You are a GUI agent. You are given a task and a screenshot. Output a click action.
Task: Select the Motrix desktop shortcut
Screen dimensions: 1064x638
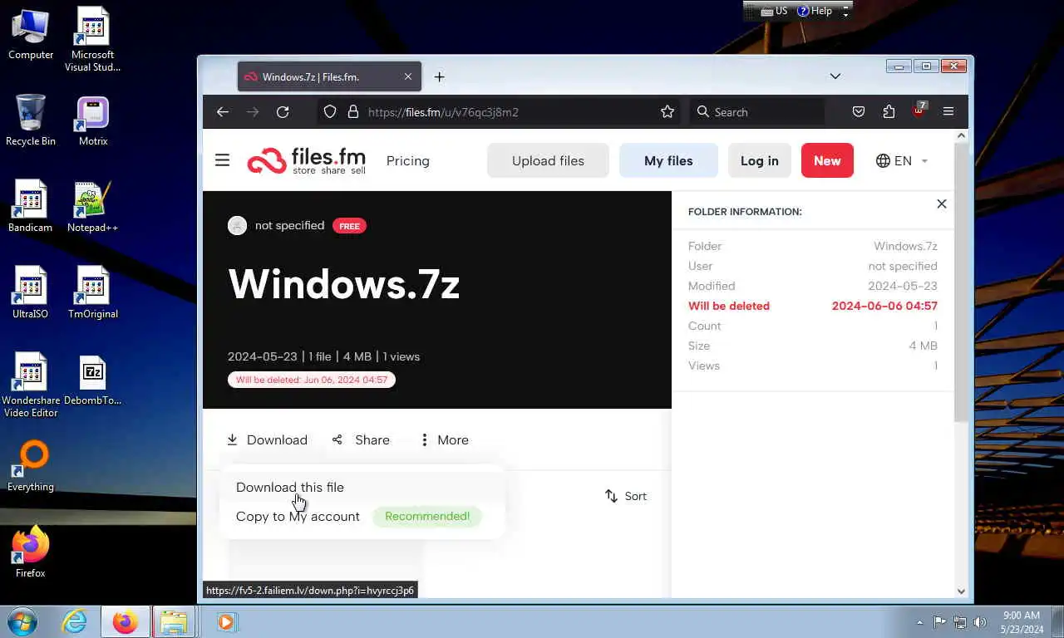point(93,120)
